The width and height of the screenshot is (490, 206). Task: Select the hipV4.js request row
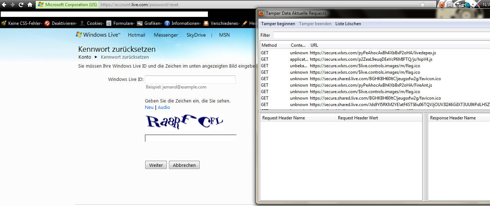coord(375,59)
